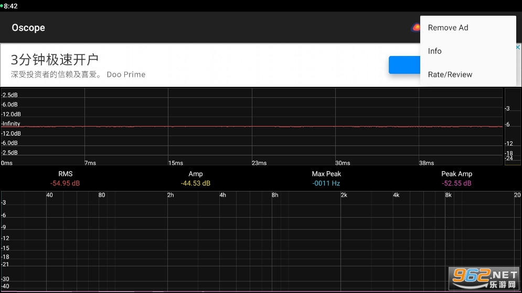This screenshot has width=522, height=293.
Task: Click the clock in the status bar
Action: (10, 6)
